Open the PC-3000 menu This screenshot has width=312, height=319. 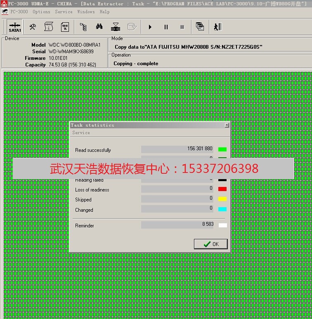tap(19, 12)
